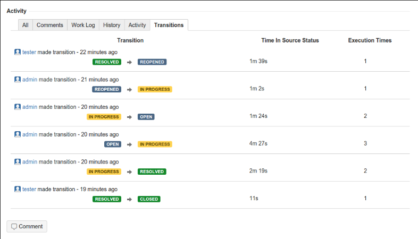418x239 pixels.
Task: Click the OPEN target badge in third transition
Action: point(146,117)
